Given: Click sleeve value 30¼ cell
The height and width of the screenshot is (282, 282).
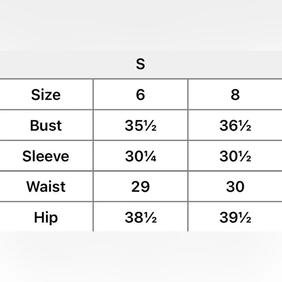Looking at the screenshot, I should click(141, 156).
